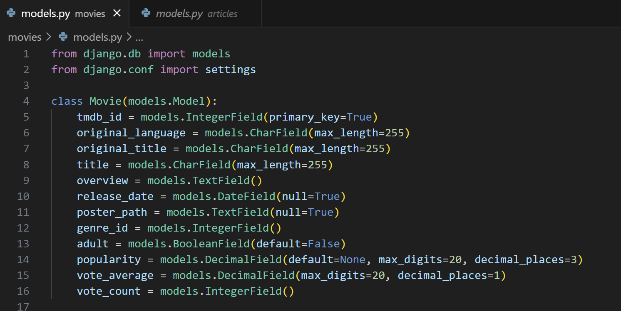
Task: Click vote_average variable on line 15
Action: click(x=115, y=276)
